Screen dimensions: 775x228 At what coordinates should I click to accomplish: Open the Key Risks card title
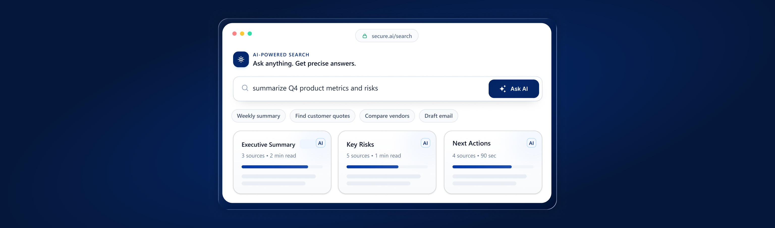[x=360, y=145]
